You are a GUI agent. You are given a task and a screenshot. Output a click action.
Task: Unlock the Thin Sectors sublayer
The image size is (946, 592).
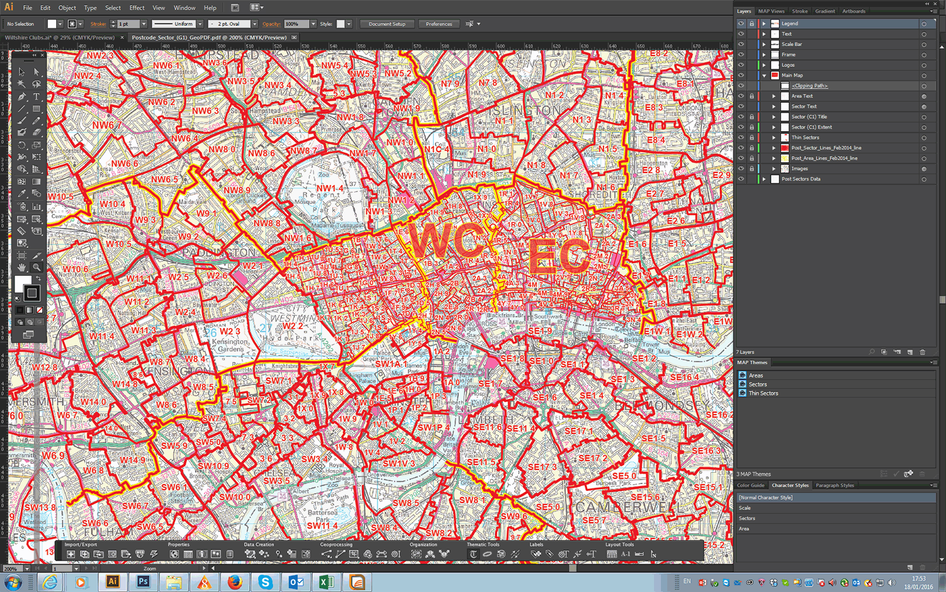pyautogui.click(x=751, y=137)
